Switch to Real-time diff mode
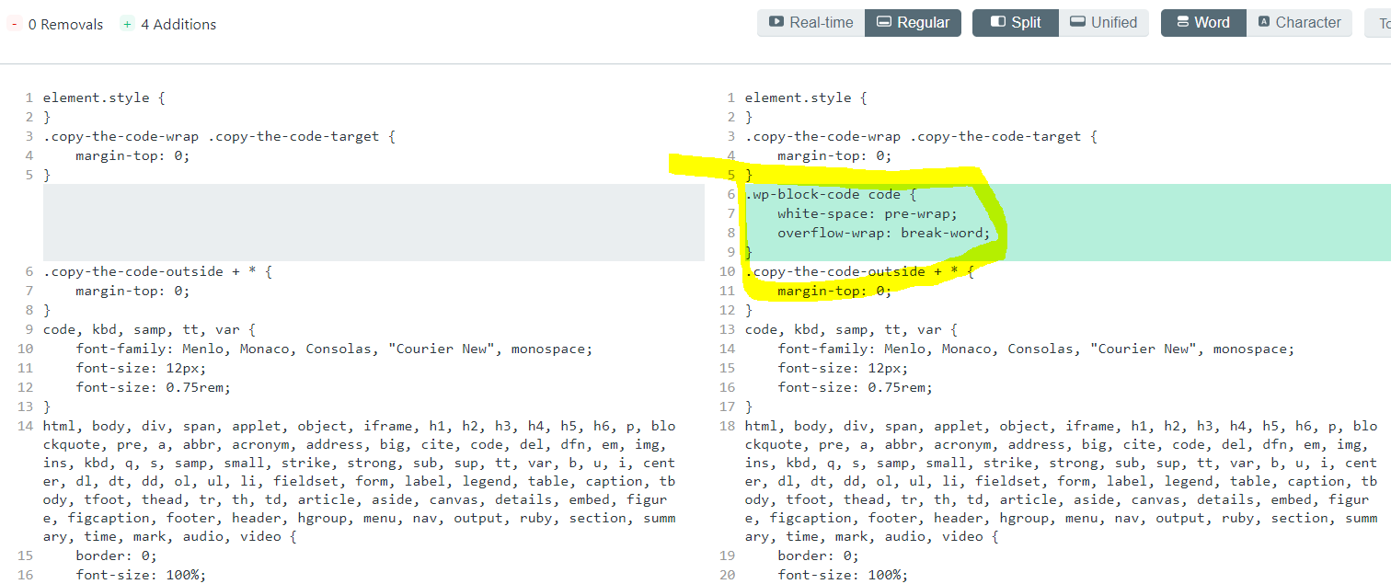Image resolution: width=1391 pixels, height=584 pixels. (811, 23)
